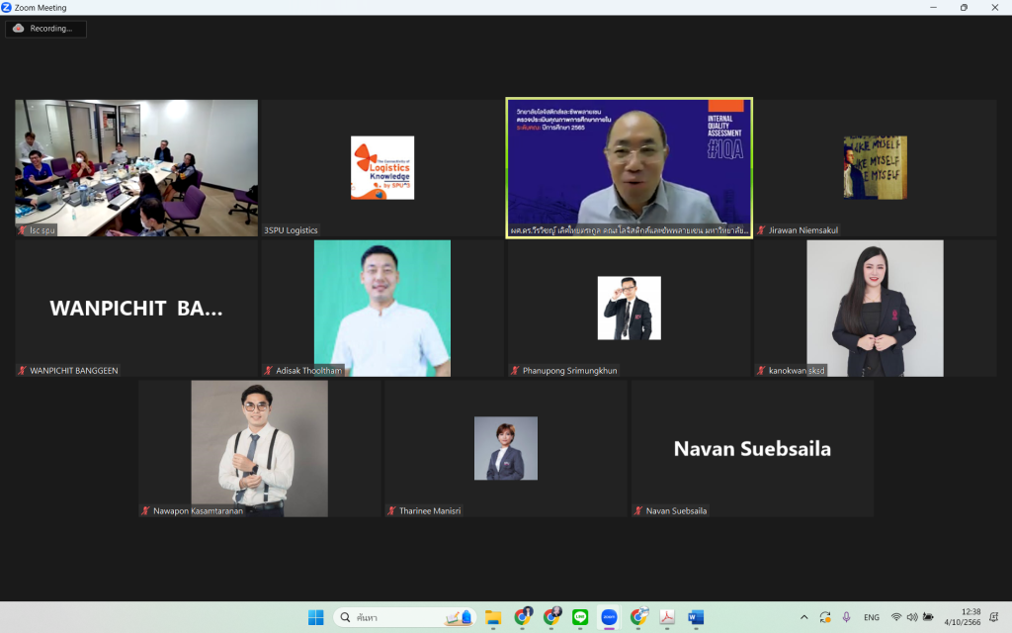Open the Chrome icon beside File Explorer
The height and width of the screenshot is (633, 1012).
(523, 617)
